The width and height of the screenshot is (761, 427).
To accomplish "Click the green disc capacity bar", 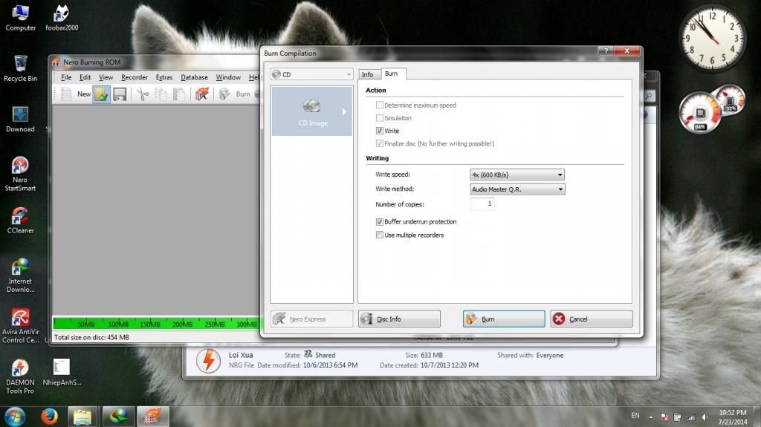I will click(155, 323).
